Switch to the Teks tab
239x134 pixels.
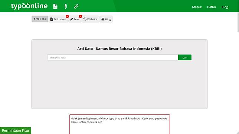[x=75, y=19]
